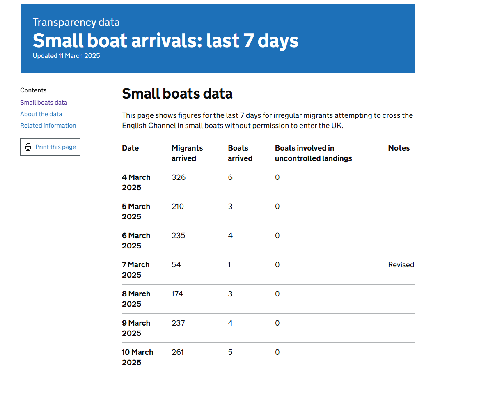Jump to About the data section
Image resolution: width=495 pixels, height=395 pixels.
[41, 114]
